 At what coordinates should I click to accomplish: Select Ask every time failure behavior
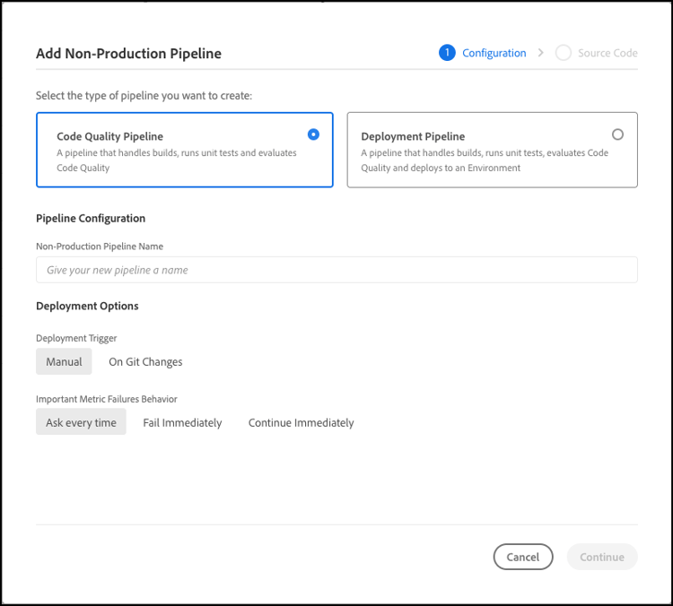click(81, 422)
